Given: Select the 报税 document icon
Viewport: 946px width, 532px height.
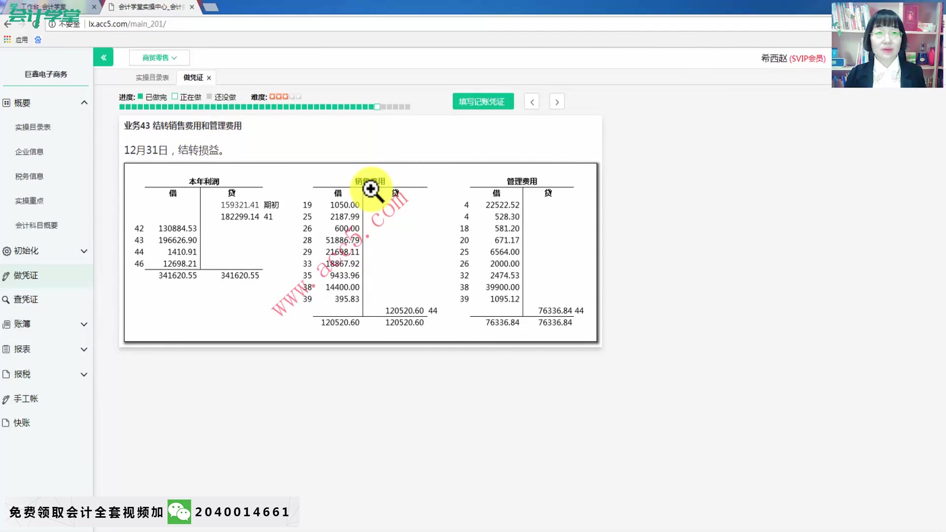Looking at the screenshot, I should pos(6,374).
